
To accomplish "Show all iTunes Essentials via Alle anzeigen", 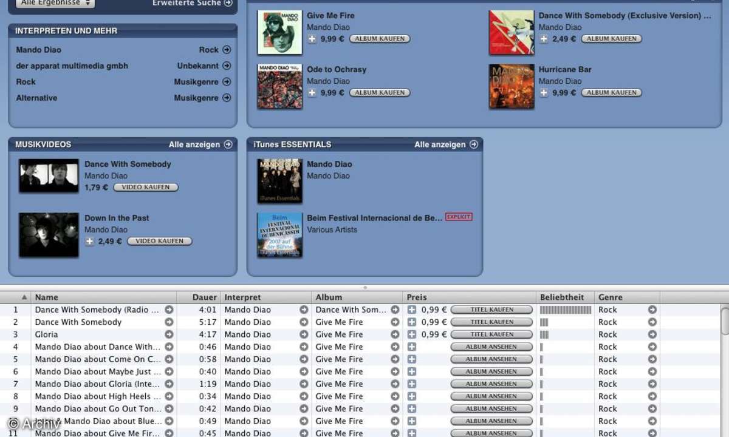I will click(447, 144).
